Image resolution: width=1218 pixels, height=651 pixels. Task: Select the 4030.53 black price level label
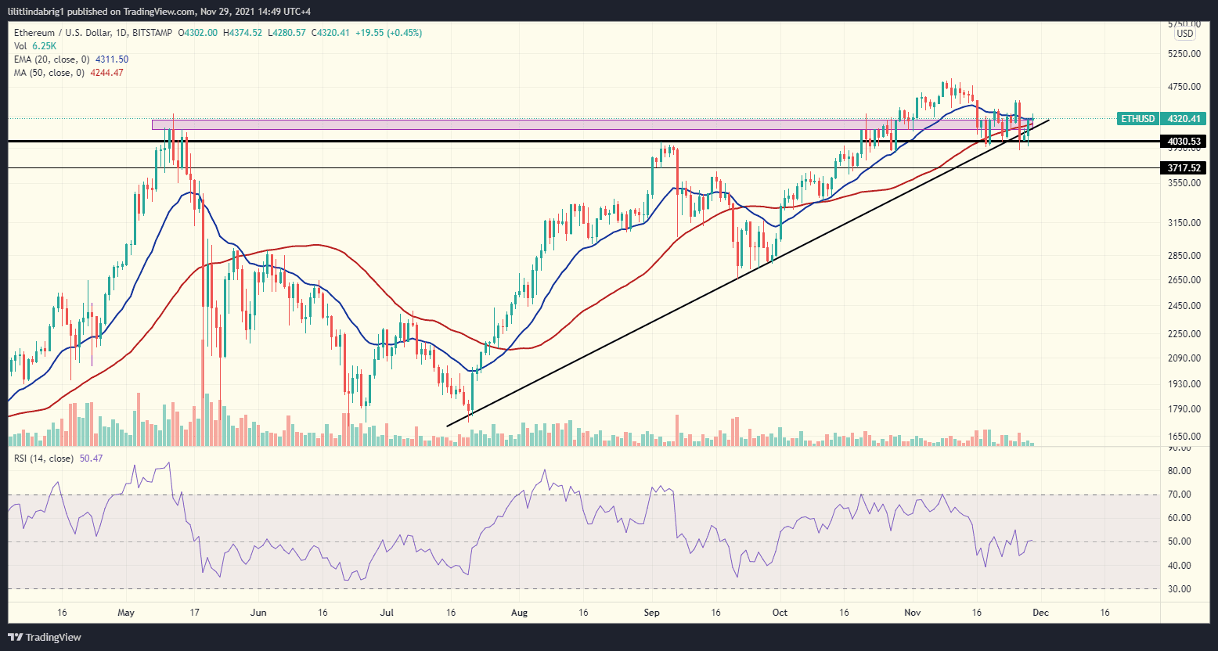(1183, 142)
